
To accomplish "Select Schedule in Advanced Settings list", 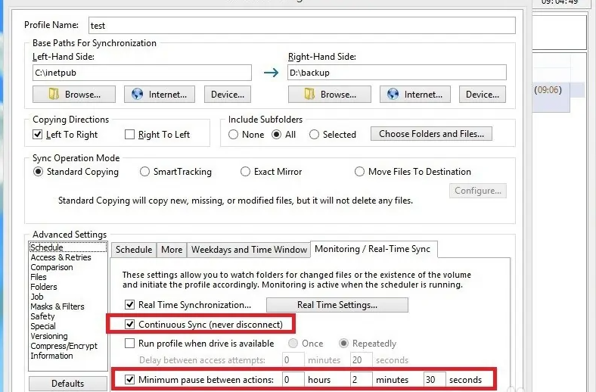I will (67, 247).
